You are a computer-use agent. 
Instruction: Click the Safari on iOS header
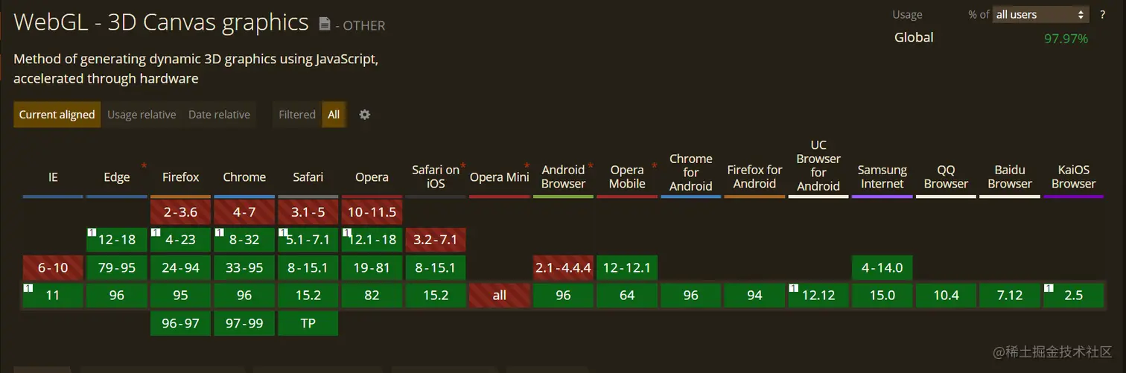(x=436, y=177)
